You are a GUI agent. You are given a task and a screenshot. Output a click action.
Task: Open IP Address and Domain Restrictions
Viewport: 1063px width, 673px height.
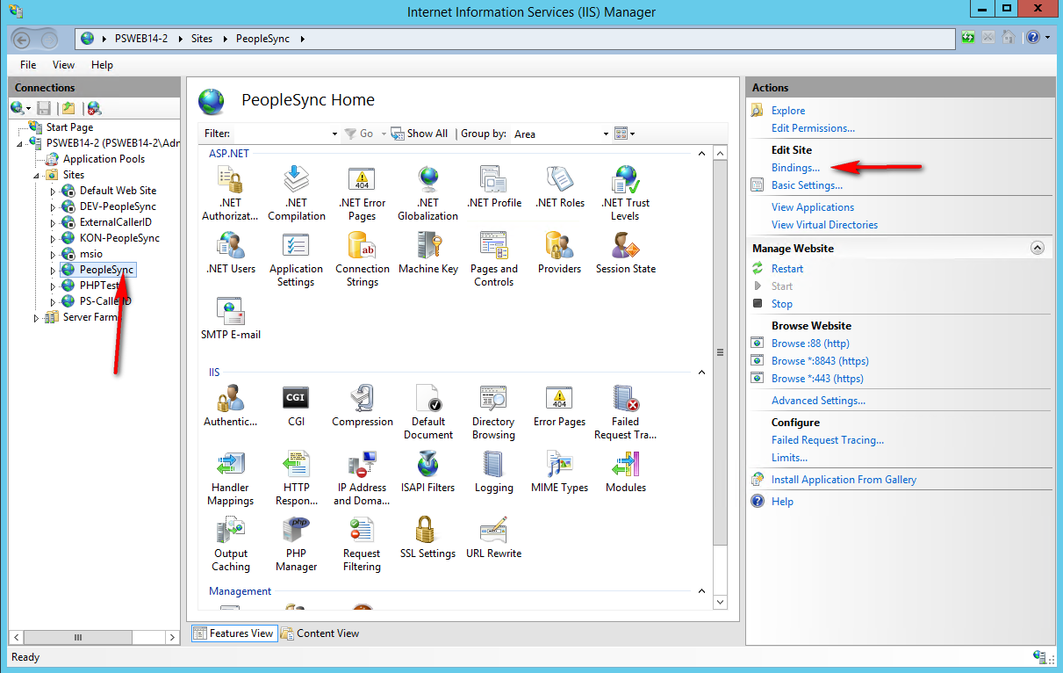(x=362, y=478)
